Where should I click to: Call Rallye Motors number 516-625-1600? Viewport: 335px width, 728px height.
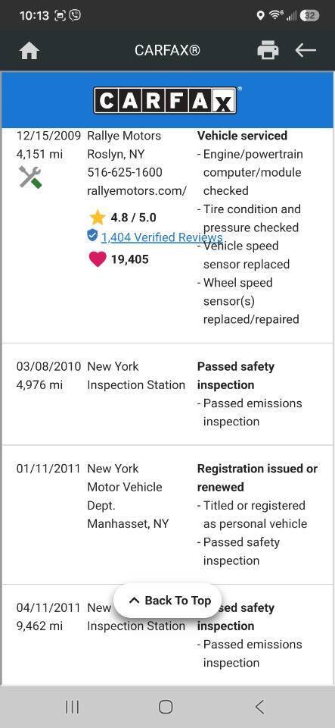[x=125, y=172]
